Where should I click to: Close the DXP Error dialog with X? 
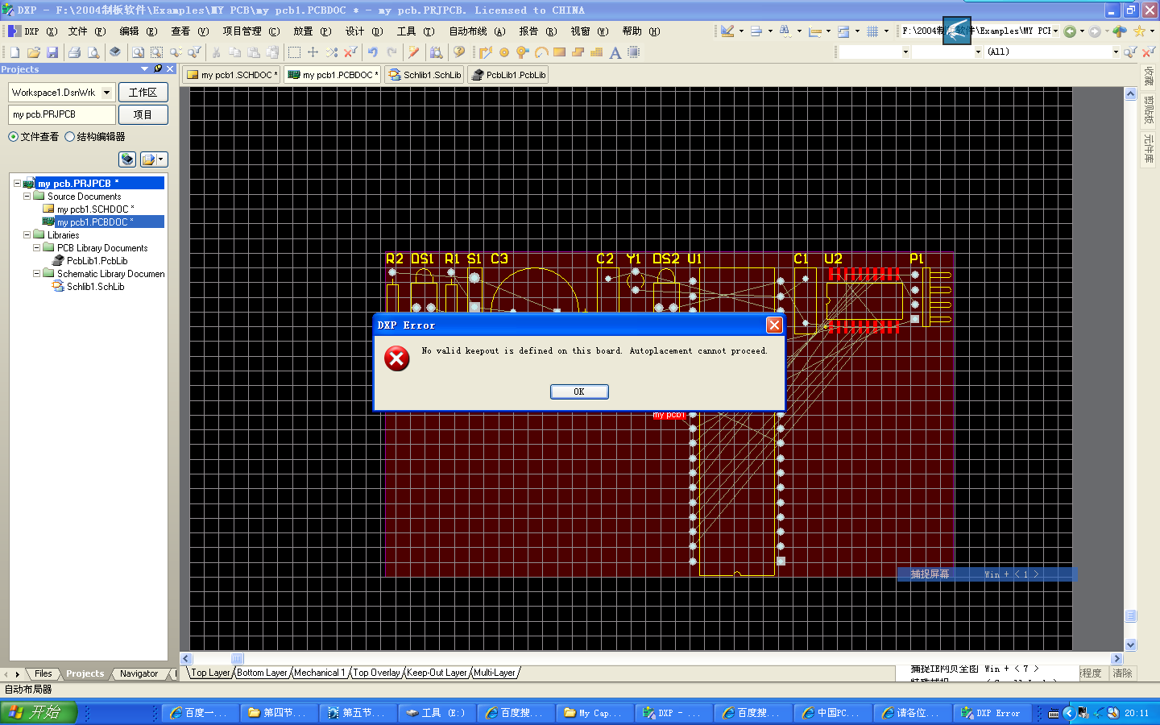coord(774,325)
